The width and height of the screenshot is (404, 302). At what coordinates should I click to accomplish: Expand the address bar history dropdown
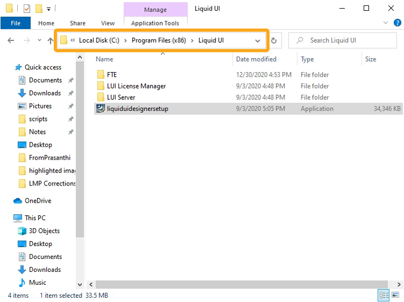coord(257,40)
